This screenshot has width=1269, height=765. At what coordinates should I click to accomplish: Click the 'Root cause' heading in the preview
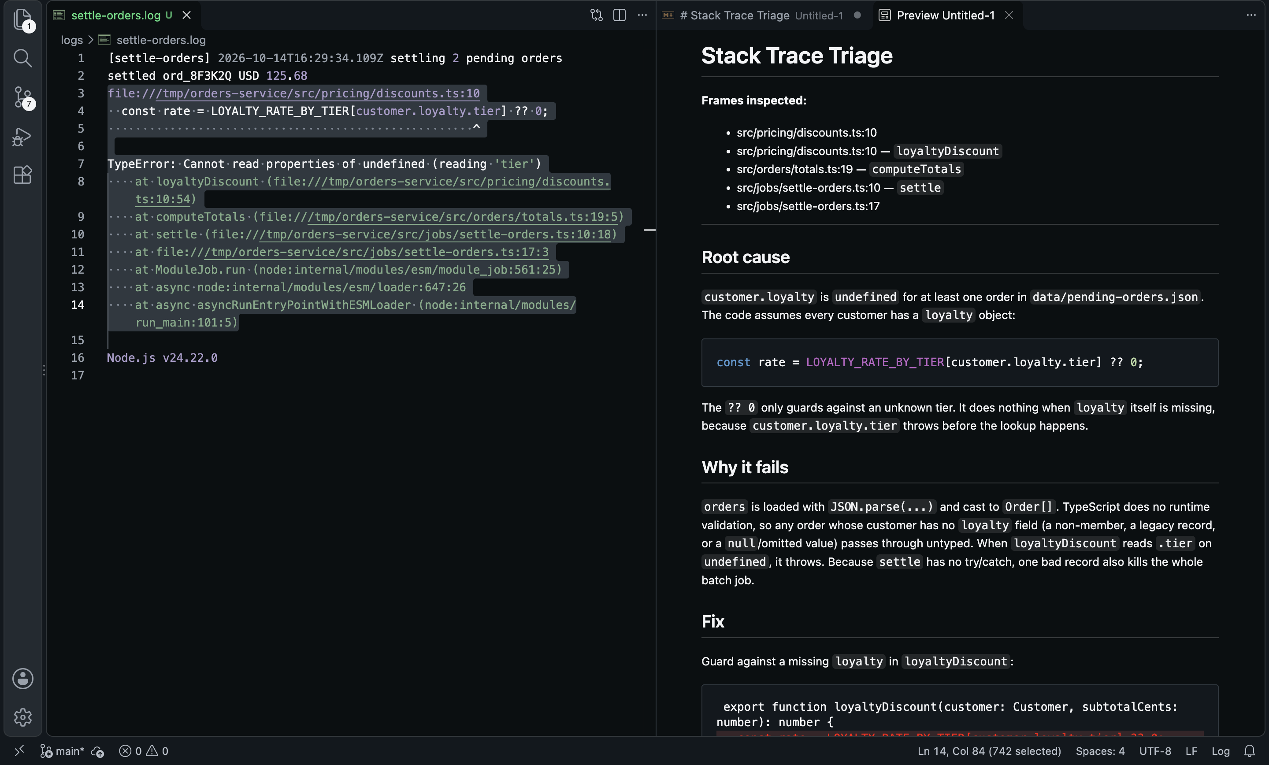pyautogui.click(x=745, y=257)
